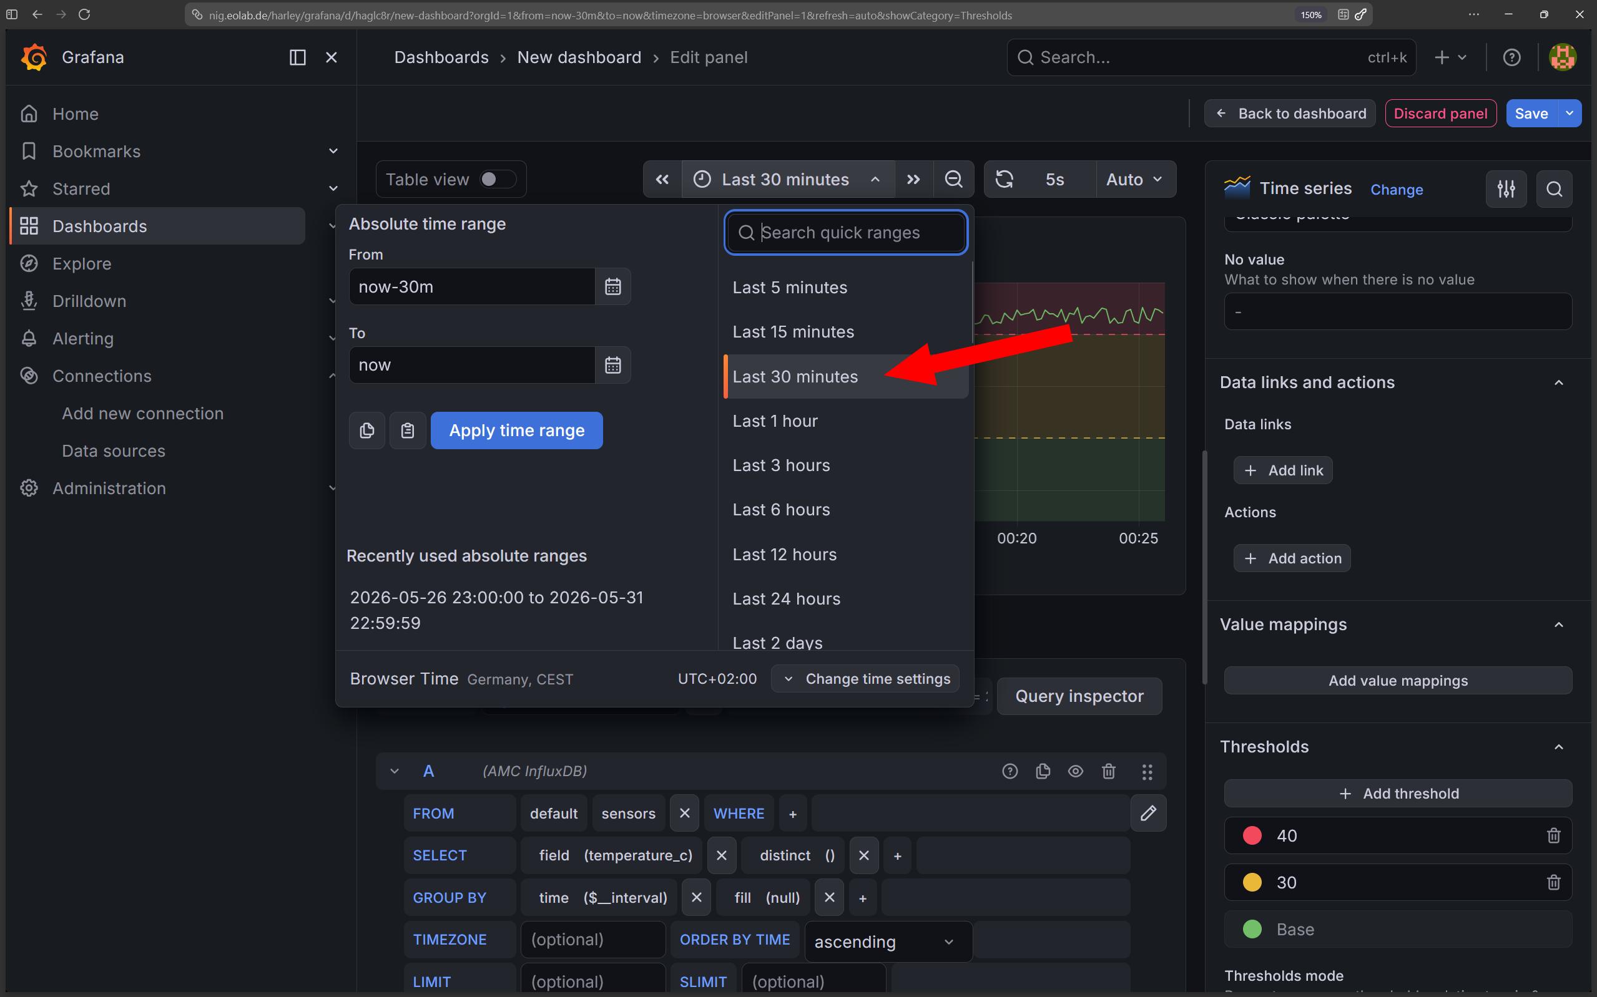The height and width of the screenshot is (997, 1597).
Task: Collapse query A row
Action: pos(395,771)
